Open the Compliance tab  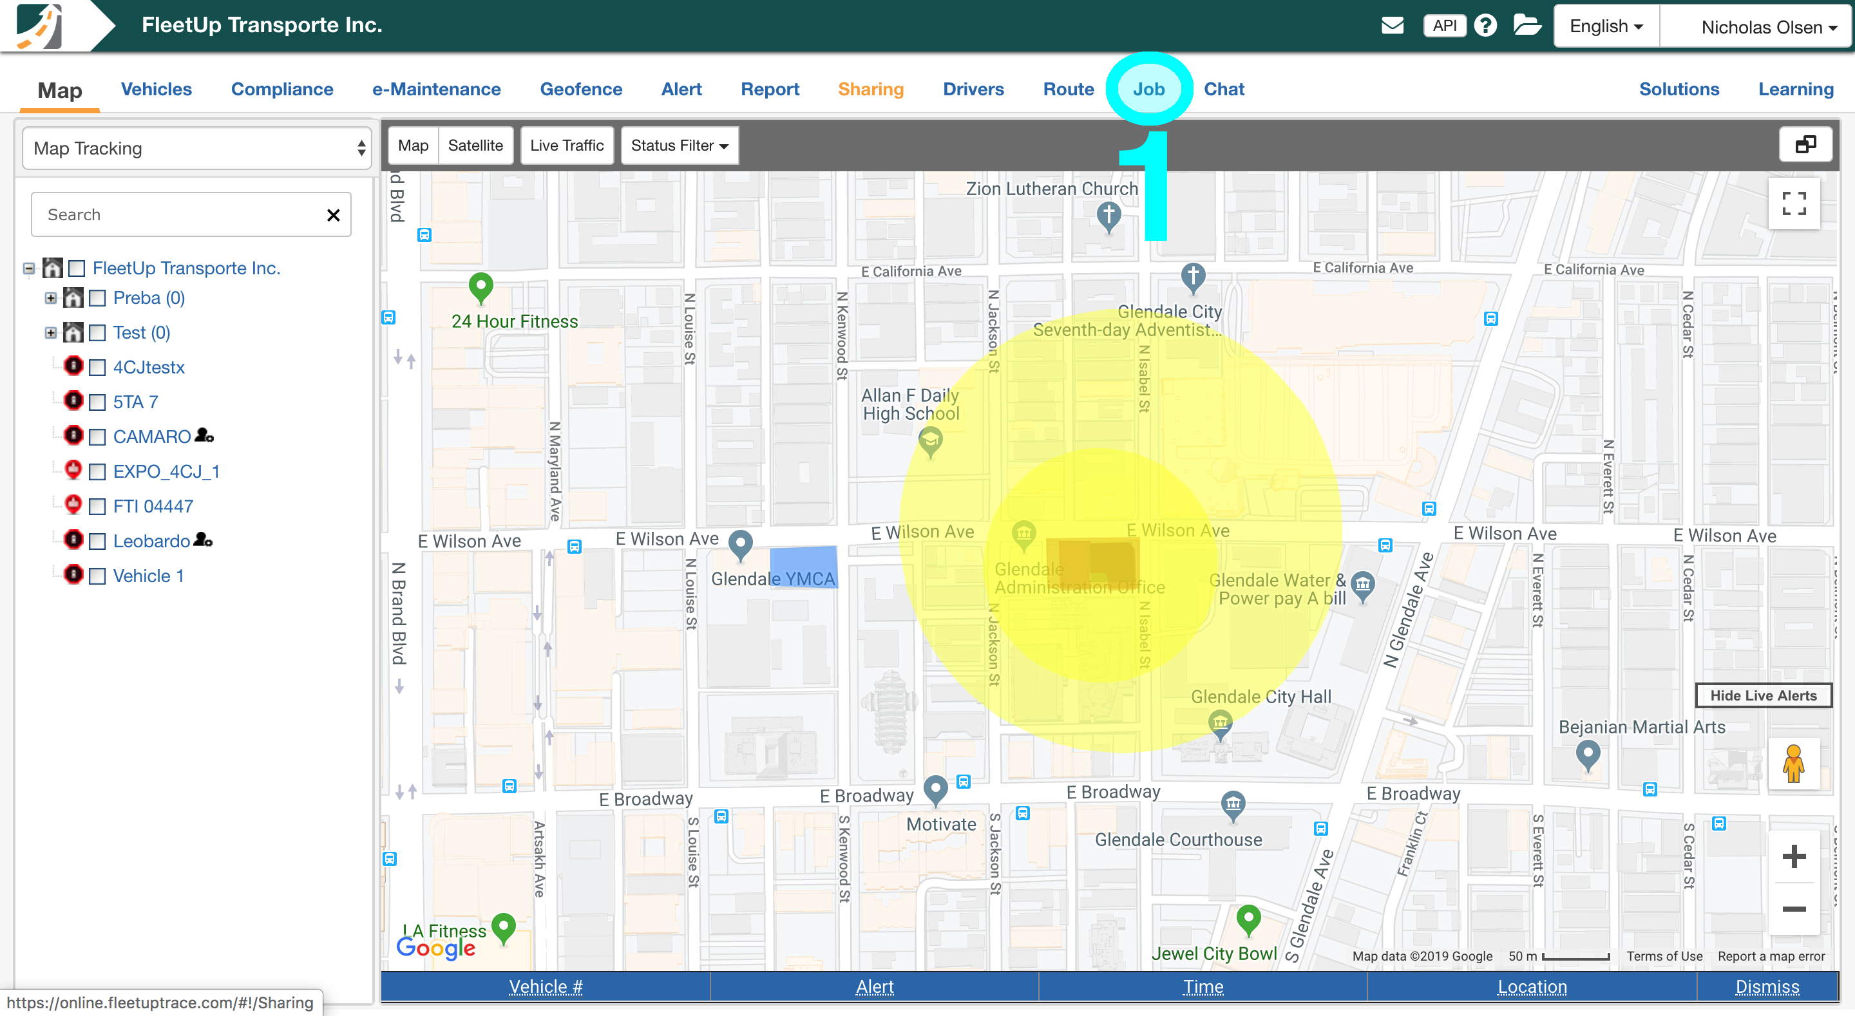[x=281, y=89]
